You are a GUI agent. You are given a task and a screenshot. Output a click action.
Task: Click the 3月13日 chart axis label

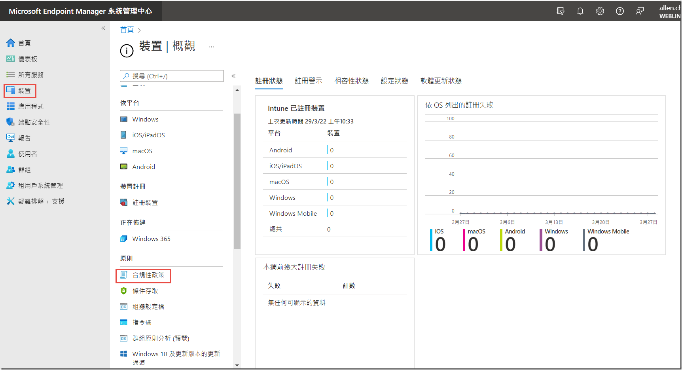pyautogui.click(x=554, y=222)
